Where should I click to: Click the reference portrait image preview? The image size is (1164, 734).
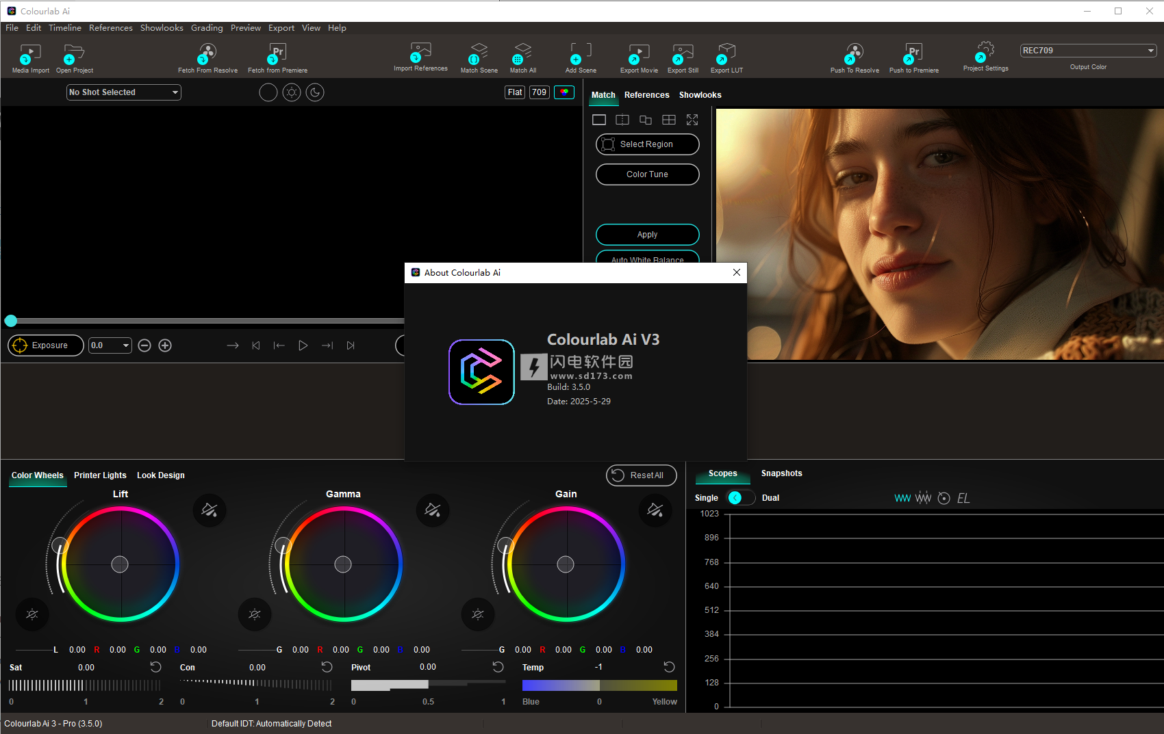pos(939,235)
